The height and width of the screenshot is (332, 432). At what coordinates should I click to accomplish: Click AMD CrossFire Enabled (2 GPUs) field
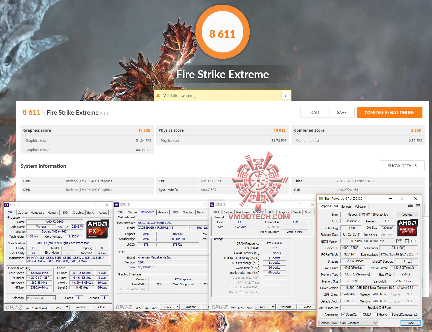click(x=379, y=308)
